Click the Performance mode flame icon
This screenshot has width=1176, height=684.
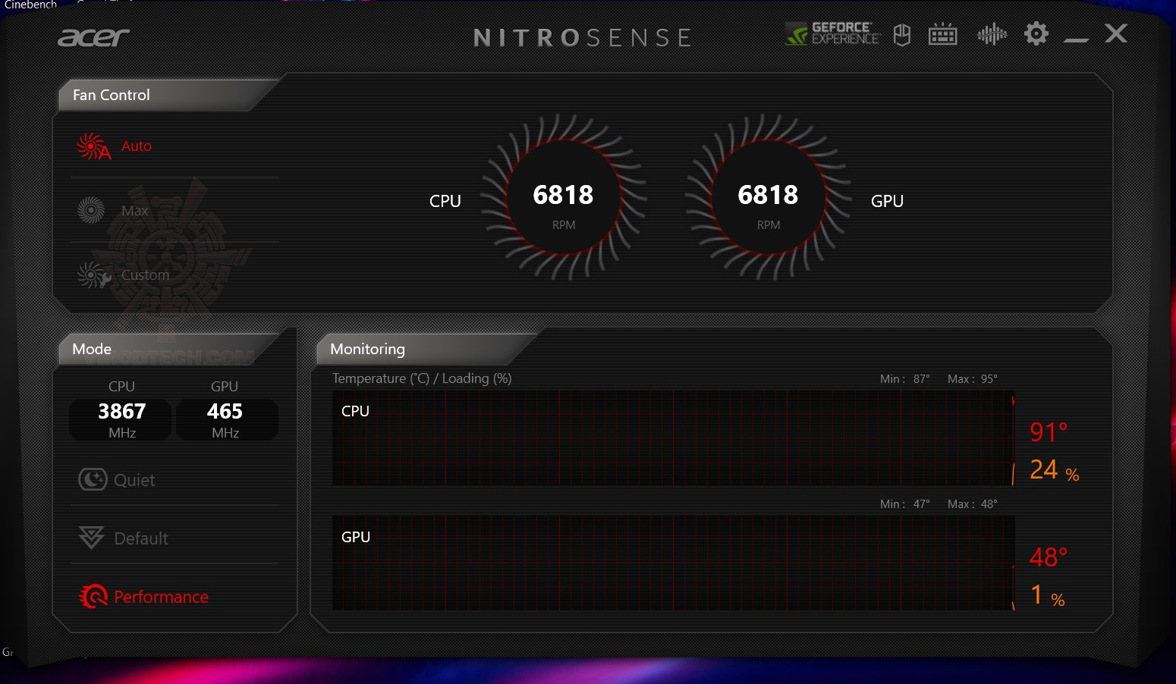click(92, 597)
